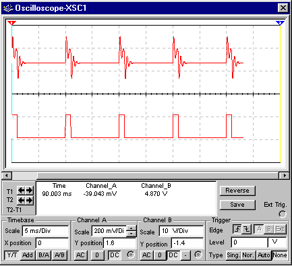Click the trigger Level value field
The width and height of the screenshot is (292, 266).
[250, 242]
